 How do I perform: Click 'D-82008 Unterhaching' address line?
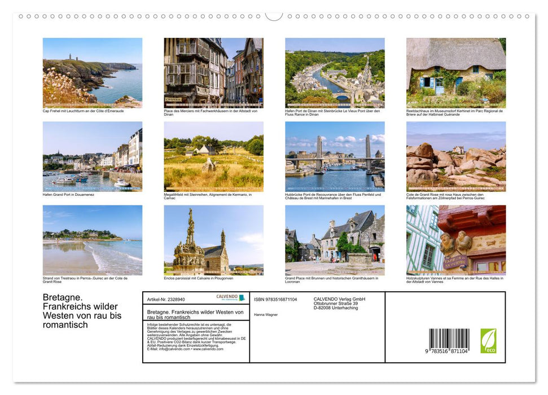click(x=335, y=308)
